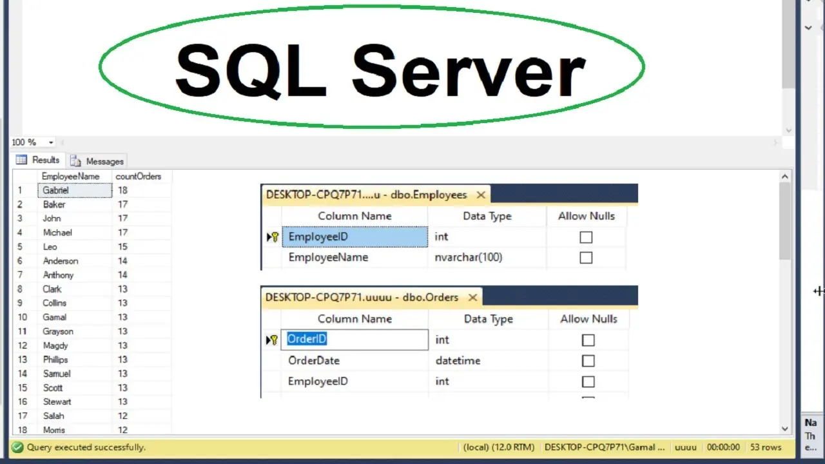Click the Messages tab icon
825x464 pixels.
coord(75,161)
